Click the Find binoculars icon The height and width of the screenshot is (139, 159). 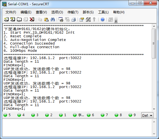point(53,19)
